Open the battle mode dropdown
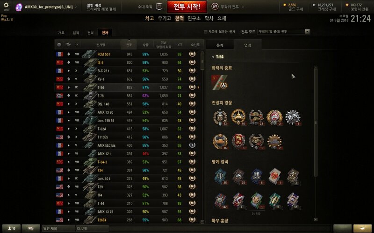 [x=284, y=32]
